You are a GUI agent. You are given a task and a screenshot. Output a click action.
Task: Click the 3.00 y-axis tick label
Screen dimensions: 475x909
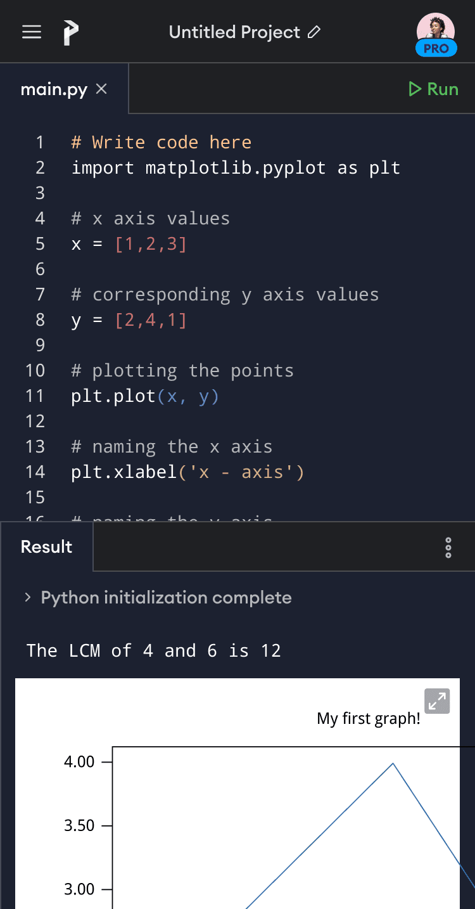point(79,889)
